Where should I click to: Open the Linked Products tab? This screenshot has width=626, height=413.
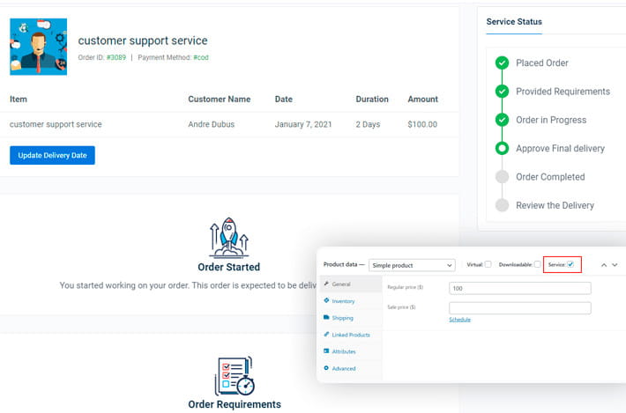coord(351,335)
